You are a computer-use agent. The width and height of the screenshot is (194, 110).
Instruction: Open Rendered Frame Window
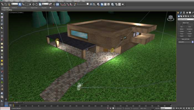coord(120,4)
